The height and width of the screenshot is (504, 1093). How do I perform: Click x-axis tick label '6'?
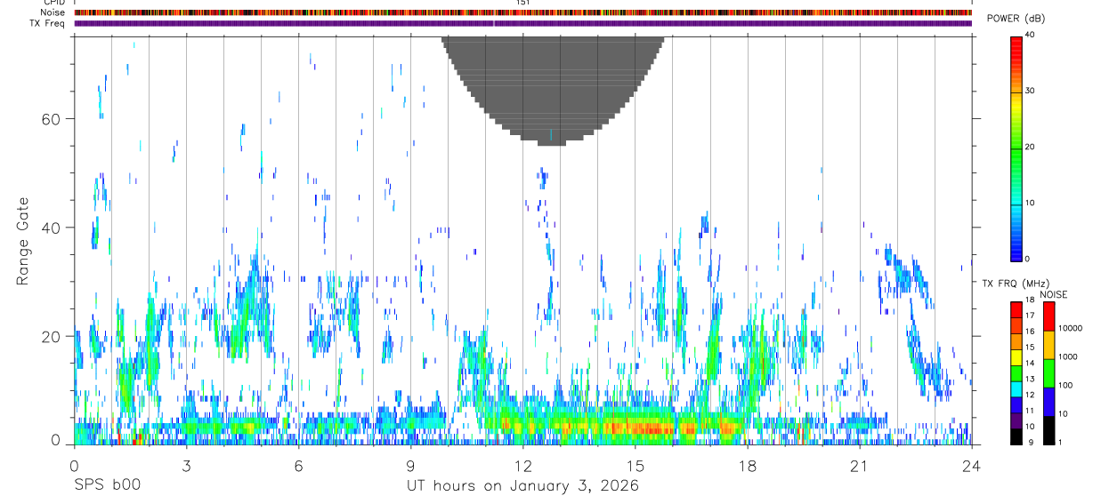click(298, 466)
